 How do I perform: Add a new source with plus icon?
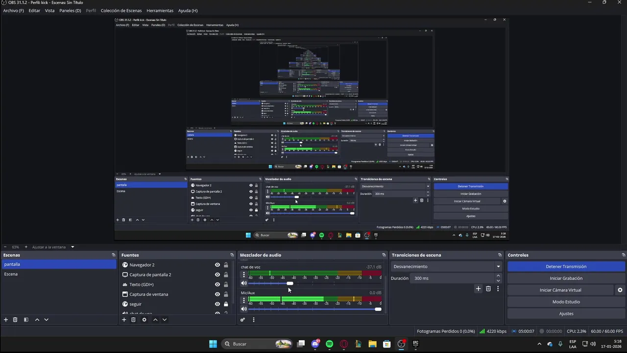coord(124,320)
